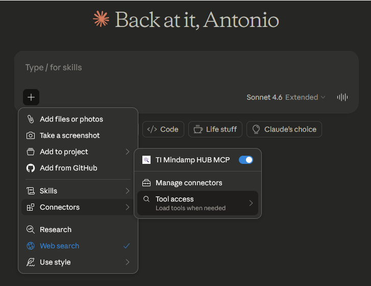This screenshot has height=286, width=371.
Task: Click the paperclip Add files icon
Action: 31,119
